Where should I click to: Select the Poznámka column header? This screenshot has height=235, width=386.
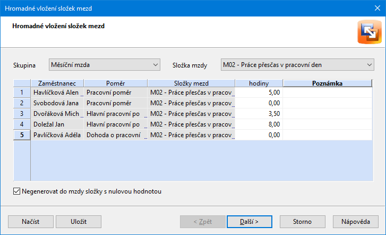pos(327,83)
